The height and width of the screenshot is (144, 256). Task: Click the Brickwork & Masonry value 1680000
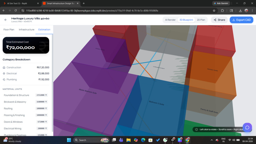(42, 102)
